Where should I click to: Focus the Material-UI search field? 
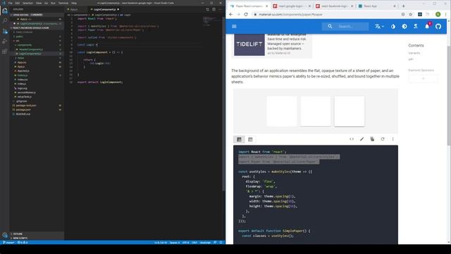click(345, 26)
